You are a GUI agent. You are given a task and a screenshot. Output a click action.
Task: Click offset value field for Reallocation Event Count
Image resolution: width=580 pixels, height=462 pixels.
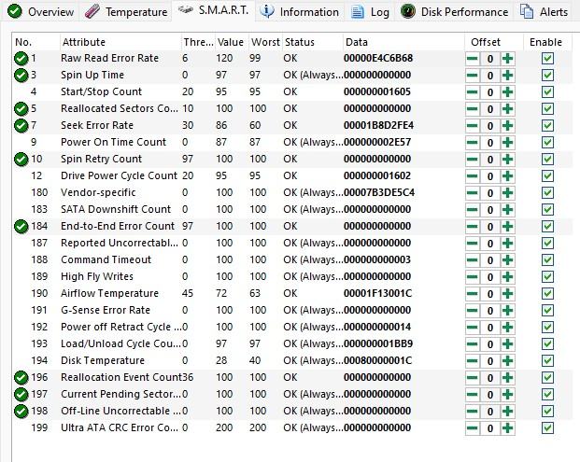click(x=490, y=378)
